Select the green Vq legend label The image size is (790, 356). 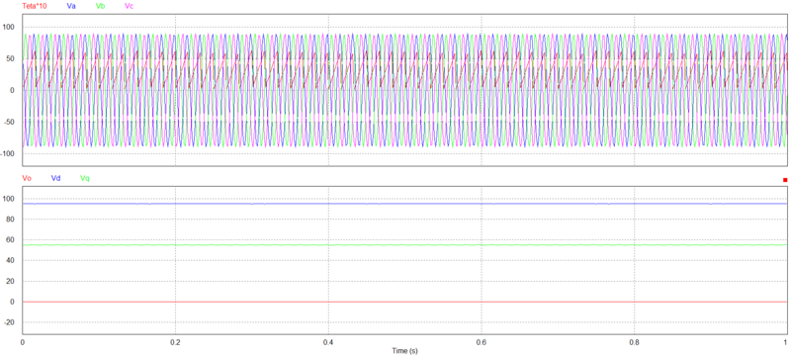click(x=85, y=178)
